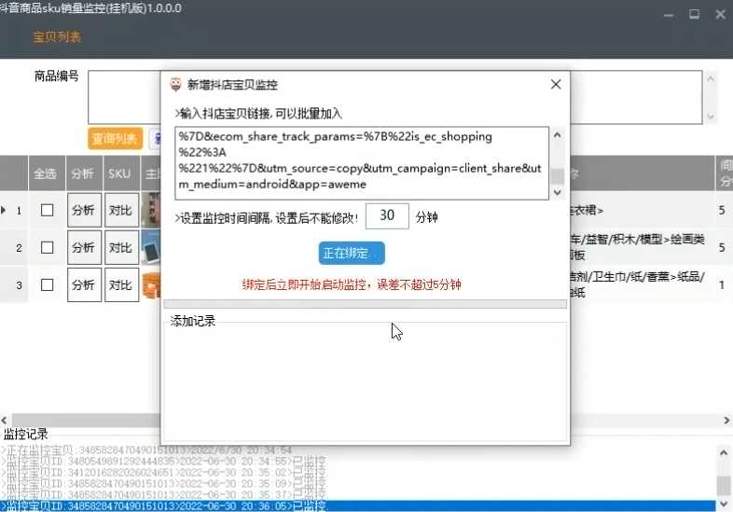Select row number 1 in table
This screenshot has width=733, height=512.
tap(19, 211)
